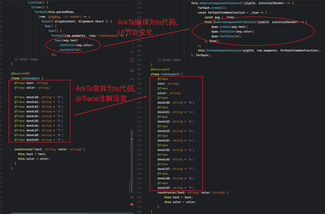Click 'const forEachItemGenFunction = _item' line
Screen dimensions: 325x214
232,13
